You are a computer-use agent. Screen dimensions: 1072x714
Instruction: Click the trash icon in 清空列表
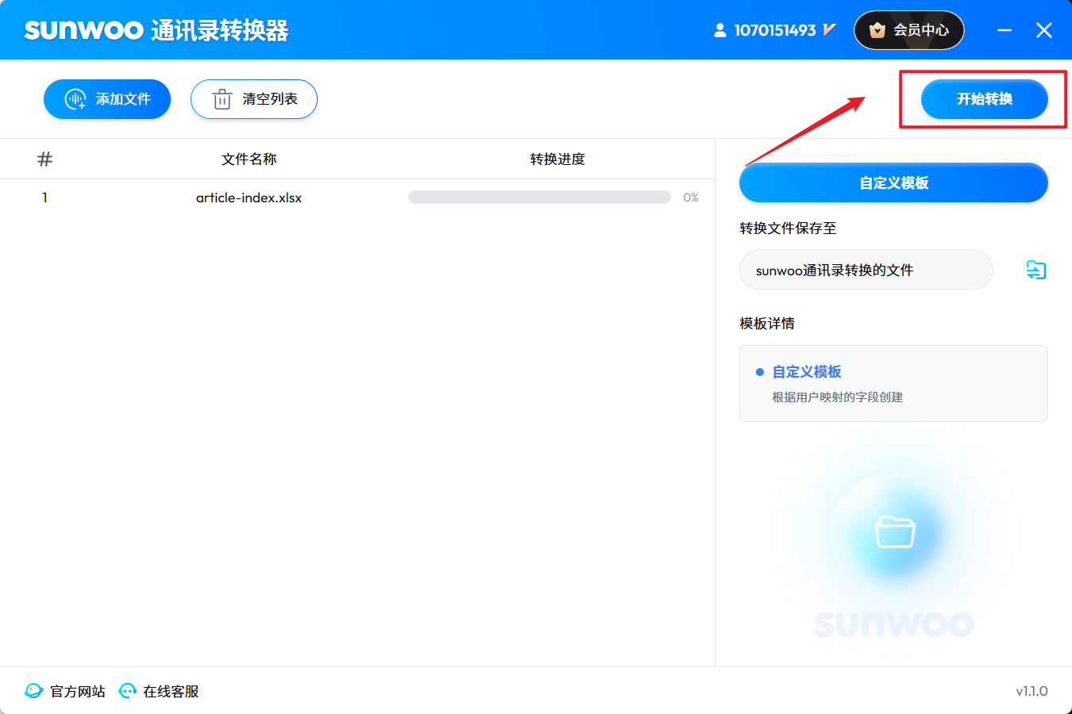tap(222, 99)
